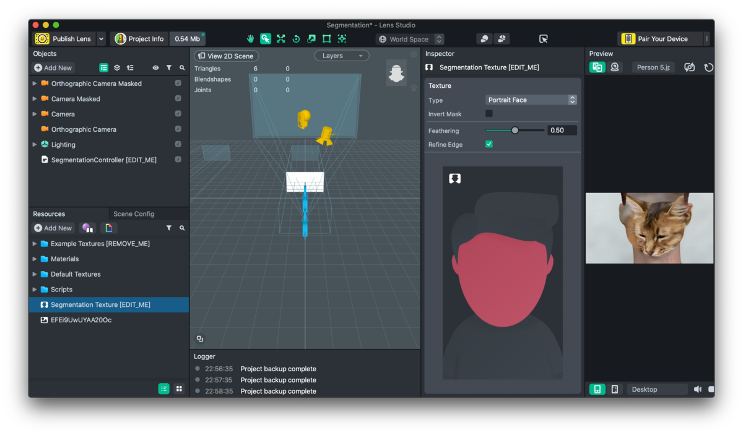Toggle the Lighting object checkbox

(178, 144)
